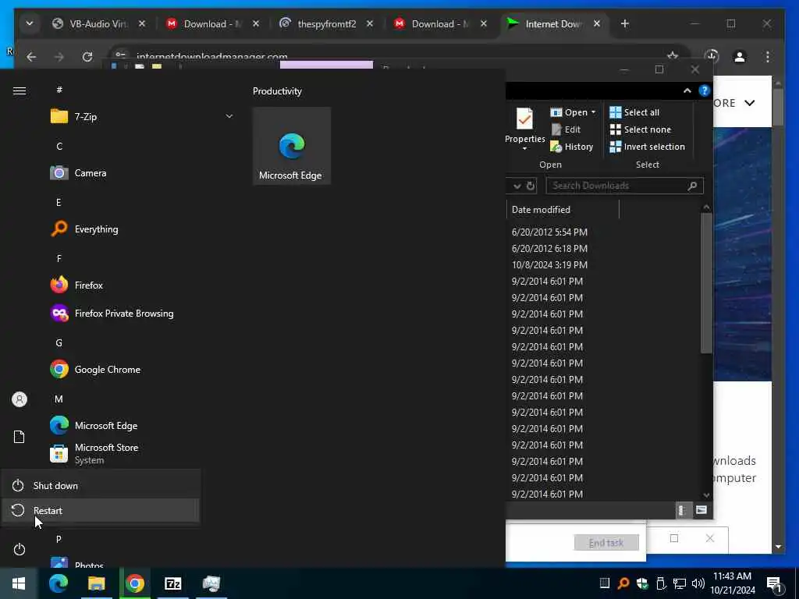Image resolution: width=799 pixels, height=599 pixels.
Task: Open the 7-Zip folder in Start menu
Action: click(142, 117)
